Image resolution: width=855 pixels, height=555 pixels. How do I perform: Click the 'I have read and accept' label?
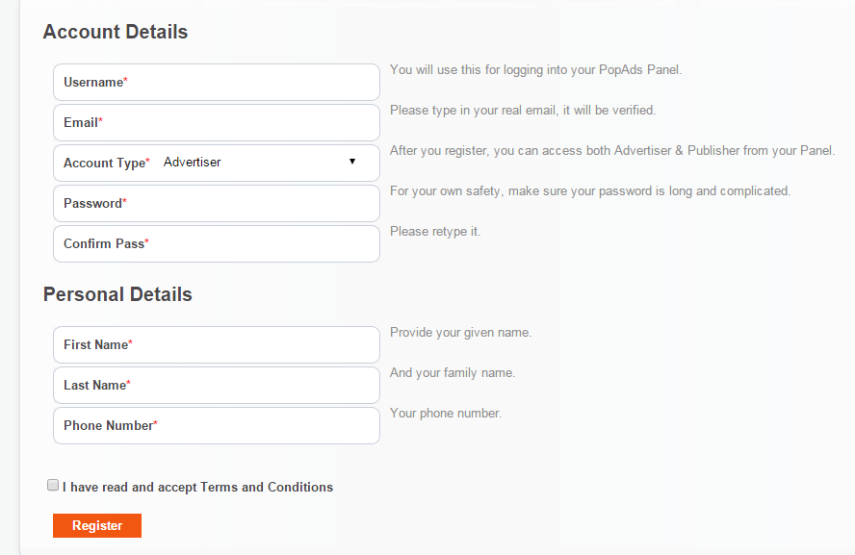click(197, 488)
